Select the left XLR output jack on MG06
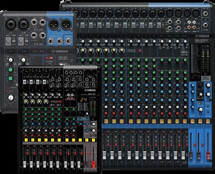Viewport: 215px width, 174px height. coord(54,24)
